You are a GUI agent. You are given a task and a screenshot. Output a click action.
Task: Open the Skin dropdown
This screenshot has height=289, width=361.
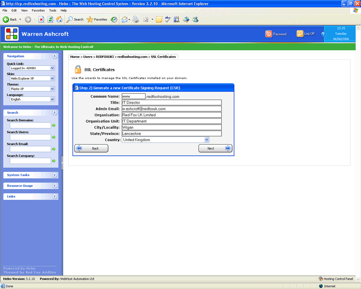pyautogui.click(x=32, y=78)
